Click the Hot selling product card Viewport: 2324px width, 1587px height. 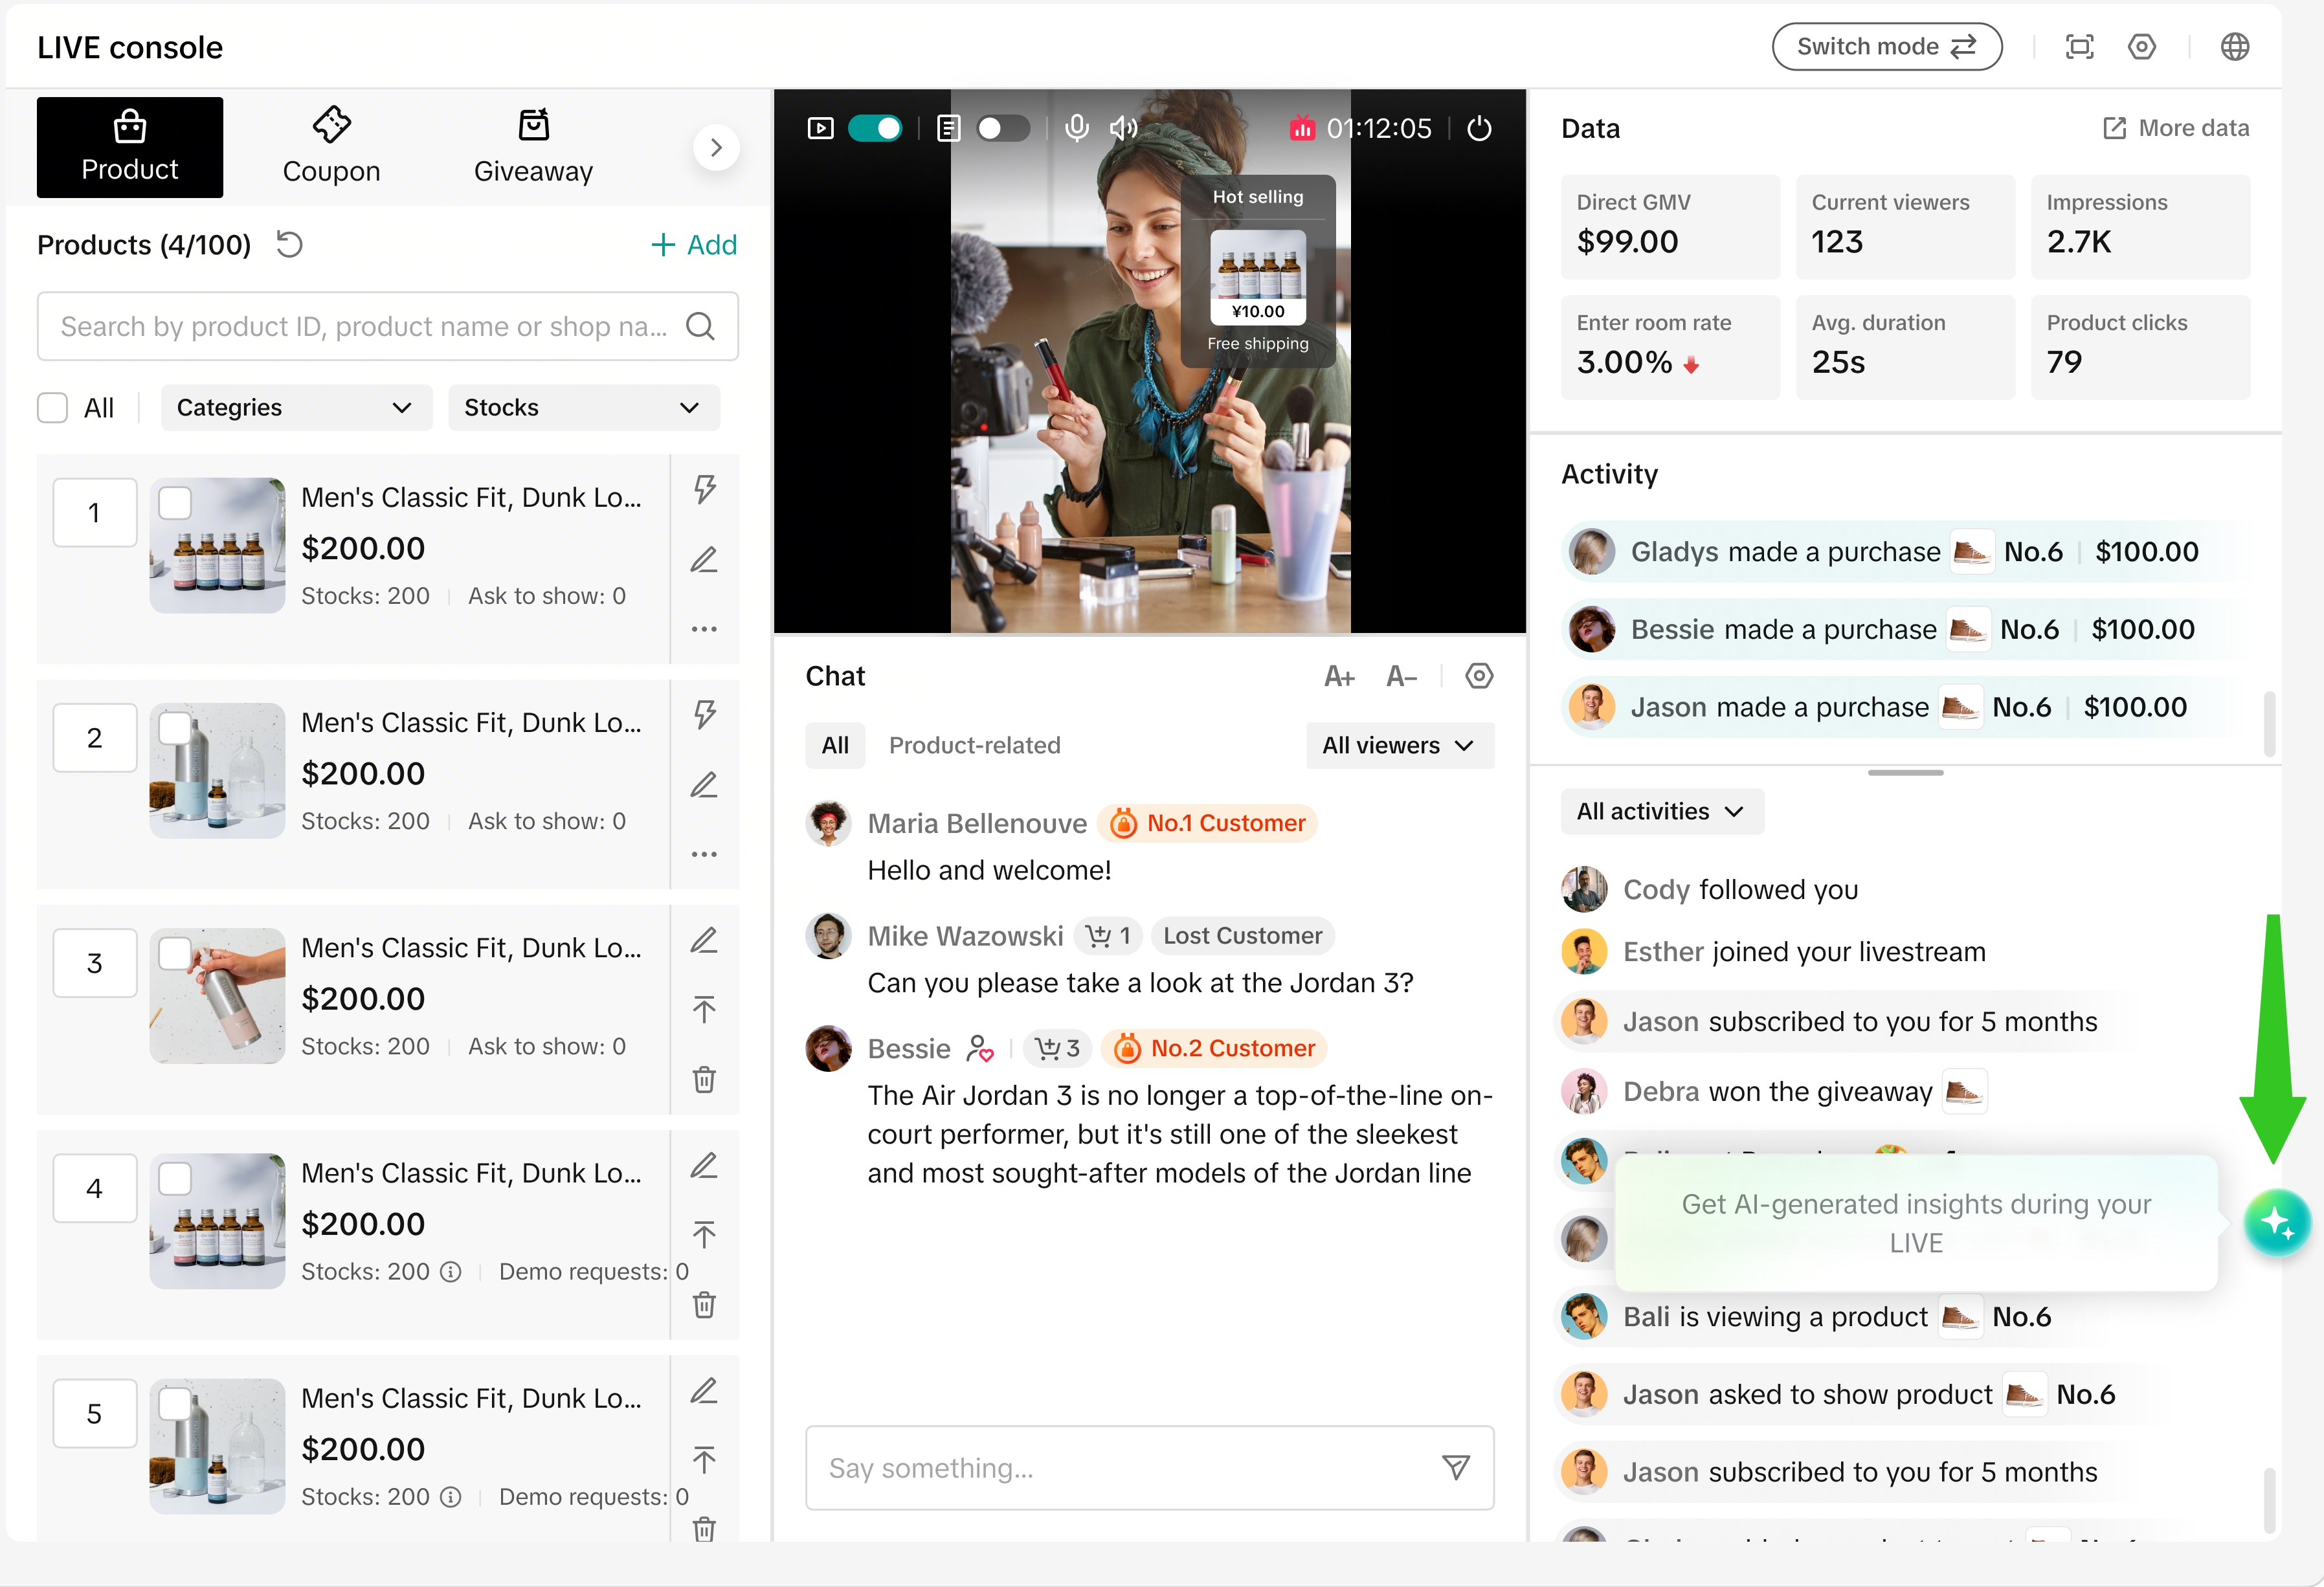point(1258,272)
